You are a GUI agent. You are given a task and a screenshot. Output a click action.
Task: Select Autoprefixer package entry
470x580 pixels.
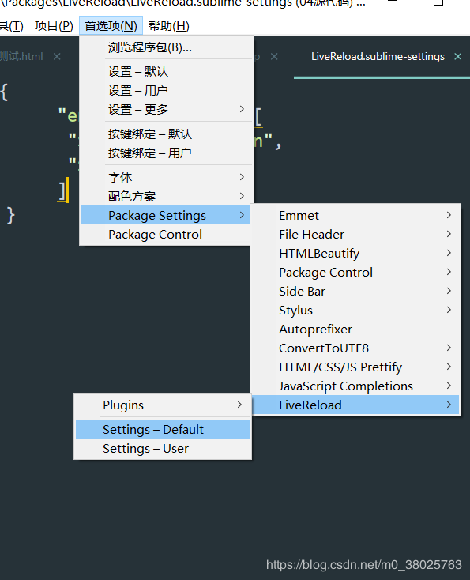355,329
